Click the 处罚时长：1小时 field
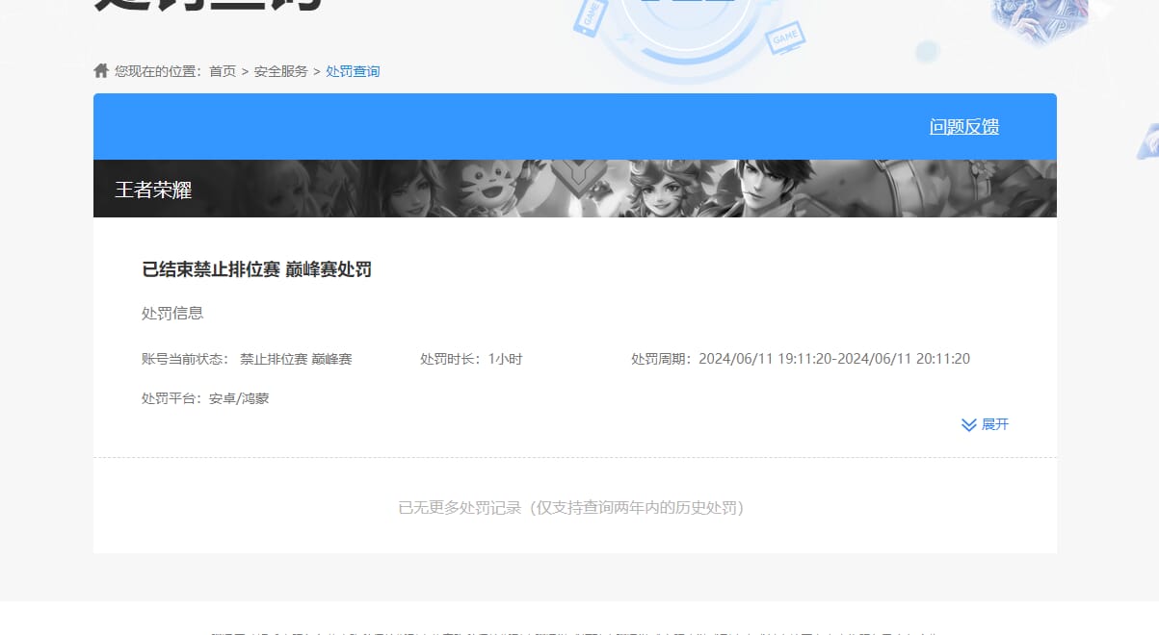Screen dimensions: 1159x635 coord(471,359)
